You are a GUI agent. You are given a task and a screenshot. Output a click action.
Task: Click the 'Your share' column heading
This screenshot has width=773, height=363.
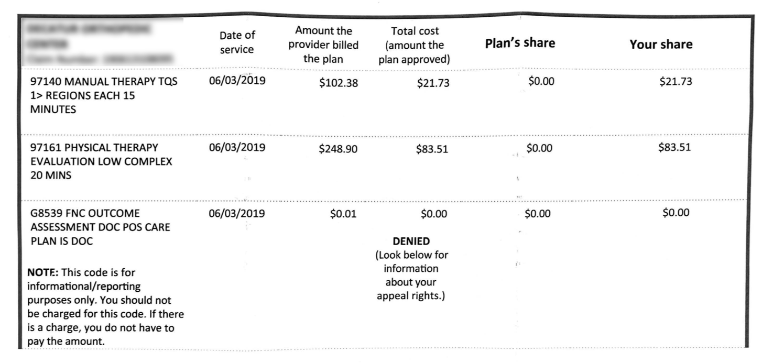coord(661,45)
